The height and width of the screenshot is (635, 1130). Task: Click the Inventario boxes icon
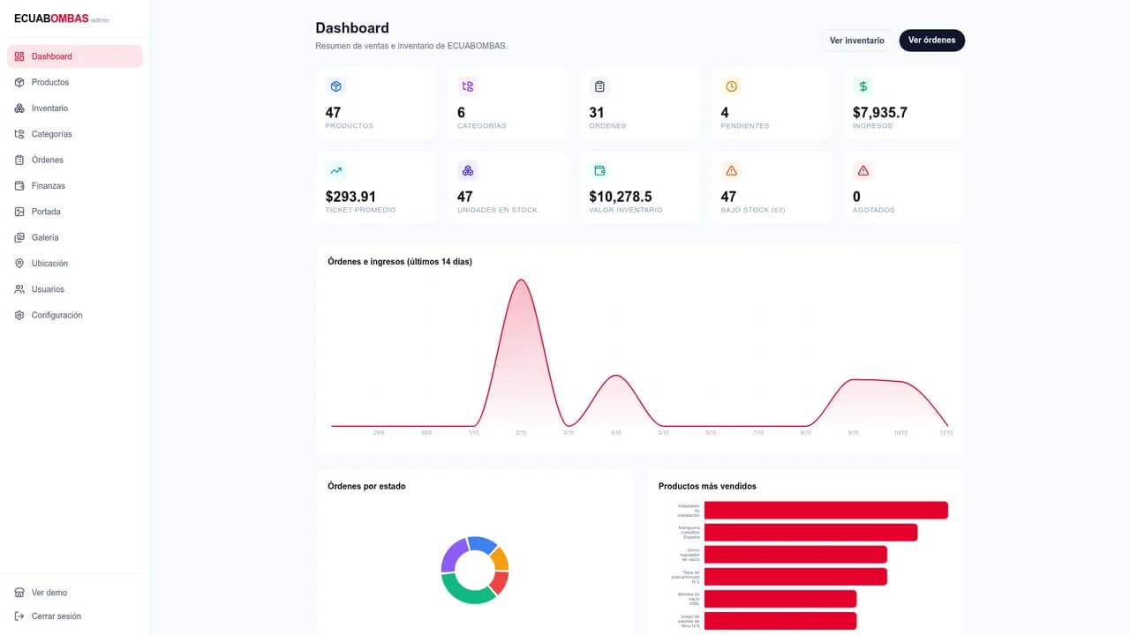click(x=19, y=108)
